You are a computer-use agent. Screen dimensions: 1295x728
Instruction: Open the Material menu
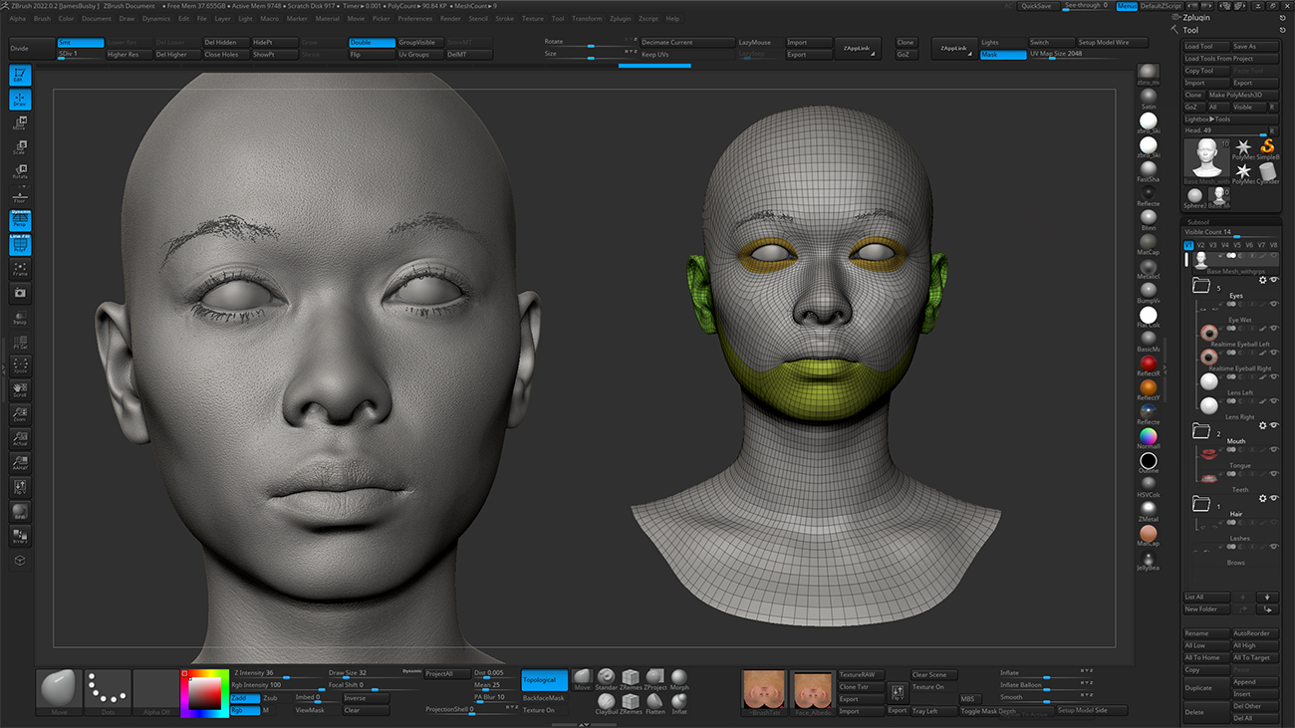328,19
